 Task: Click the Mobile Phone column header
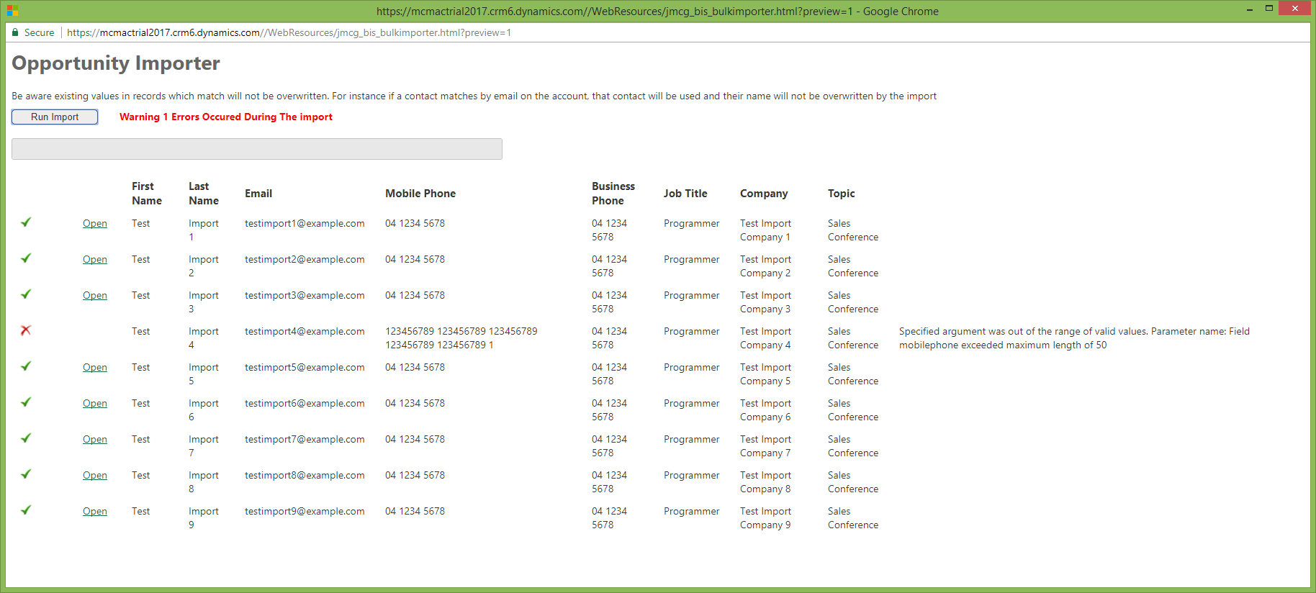click(x=420, y=194)
